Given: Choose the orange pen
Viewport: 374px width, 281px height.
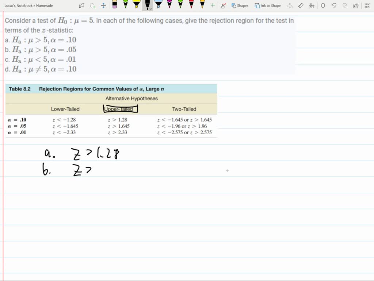Looking at the screenshot, I should click(202, 4).
